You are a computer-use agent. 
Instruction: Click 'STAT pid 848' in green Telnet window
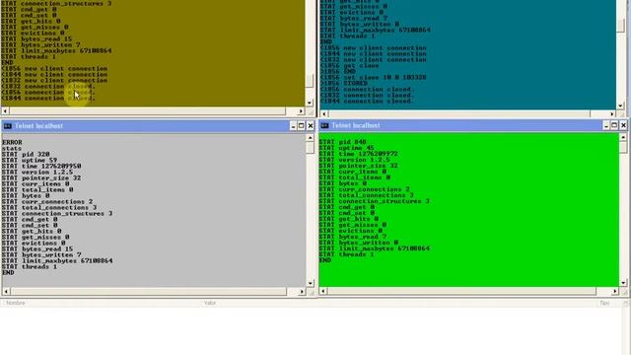click(343, 142)
